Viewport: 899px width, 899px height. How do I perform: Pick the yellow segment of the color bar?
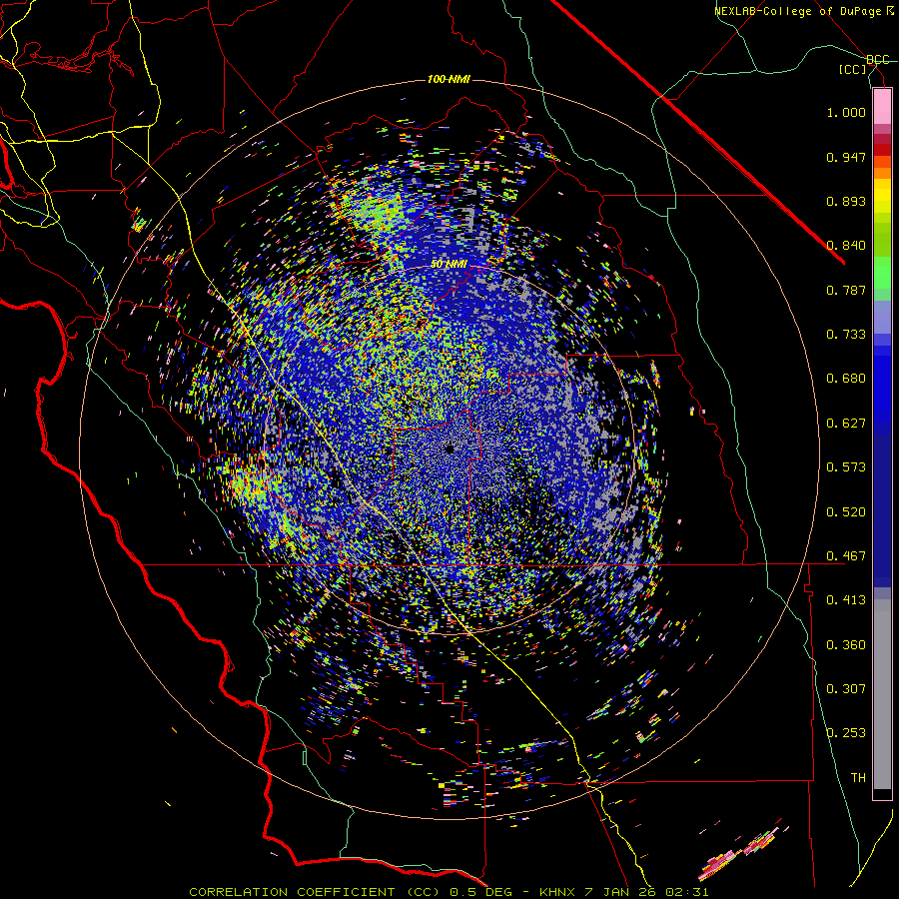[x=882, y=196]
